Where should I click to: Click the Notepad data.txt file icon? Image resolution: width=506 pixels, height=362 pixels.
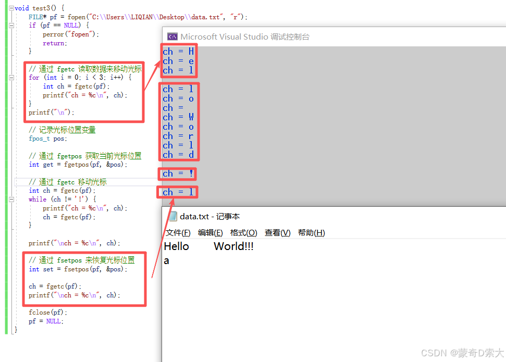pyautogui.click(x=172, y=216)
